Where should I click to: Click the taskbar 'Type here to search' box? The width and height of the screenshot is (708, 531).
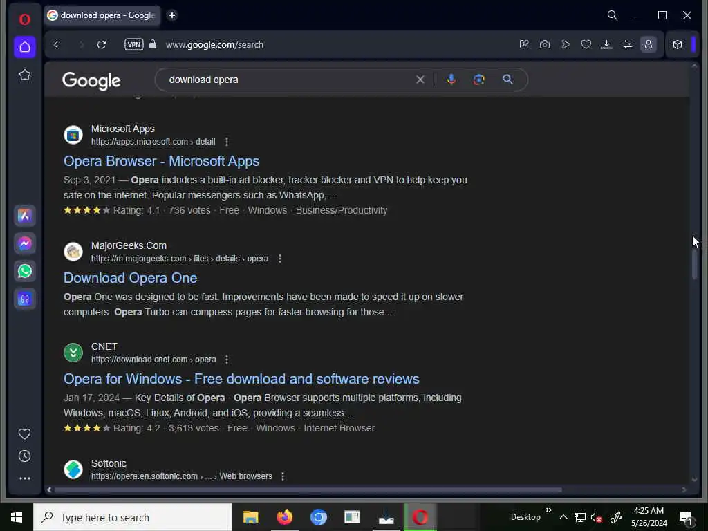point(133,517)
